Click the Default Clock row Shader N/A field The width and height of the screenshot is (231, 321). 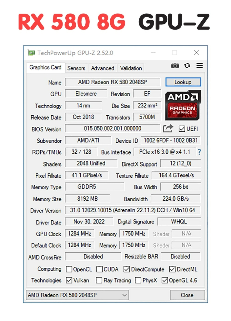tap(187, 245)
